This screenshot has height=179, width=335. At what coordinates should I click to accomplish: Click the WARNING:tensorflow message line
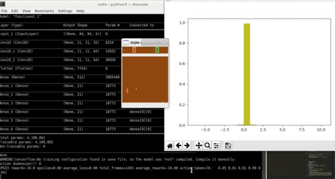(118, 159)
